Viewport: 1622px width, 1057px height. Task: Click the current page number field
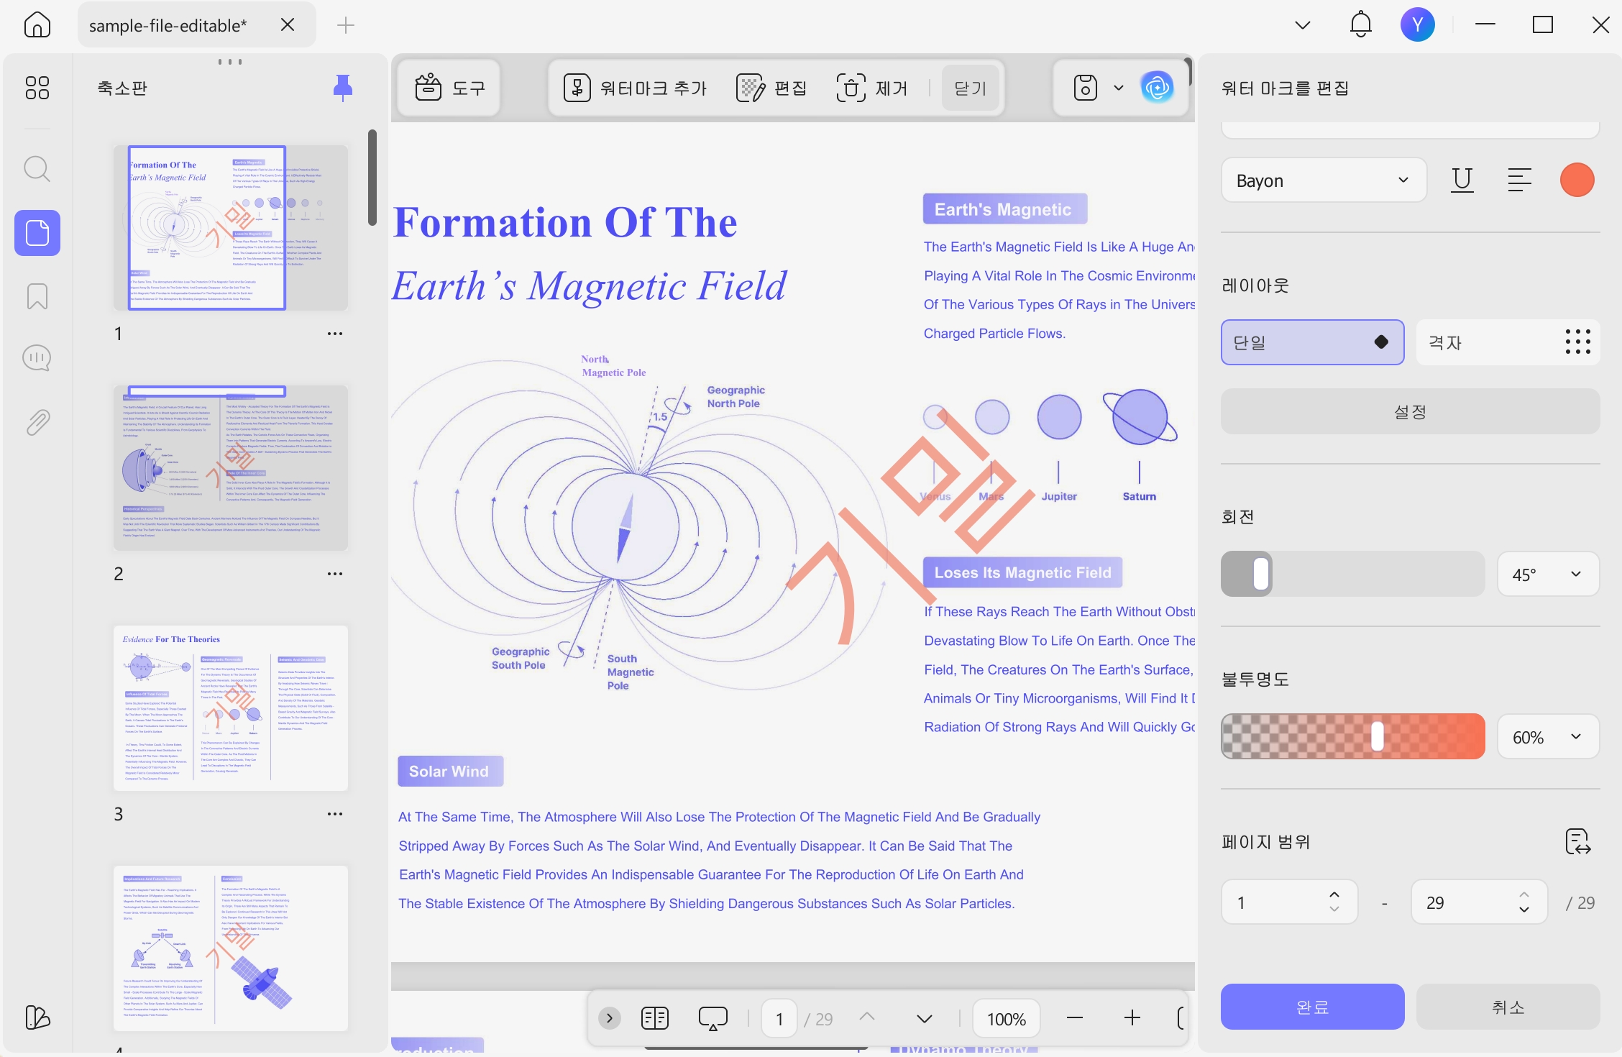[779, 1018]
